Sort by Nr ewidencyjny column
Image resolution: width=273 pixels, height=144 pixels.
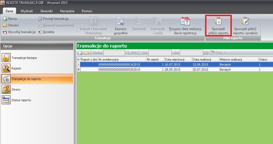[122, 59]
